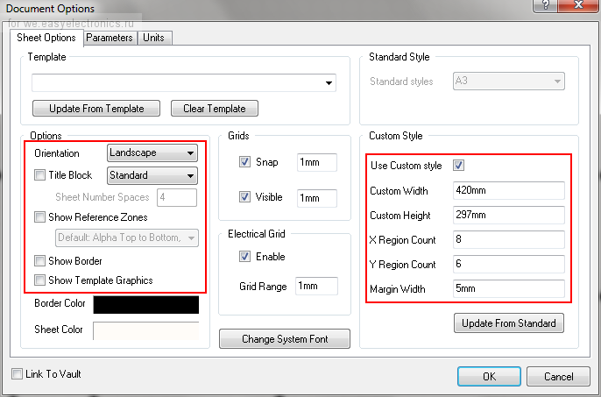
Task: Enable the Show Border checkbox
Action: pos(39,261)
